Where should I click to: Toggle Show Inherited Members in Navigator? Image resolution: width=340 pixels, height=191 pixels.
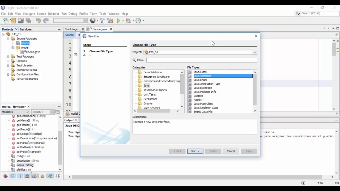click(x=5, y=176)
